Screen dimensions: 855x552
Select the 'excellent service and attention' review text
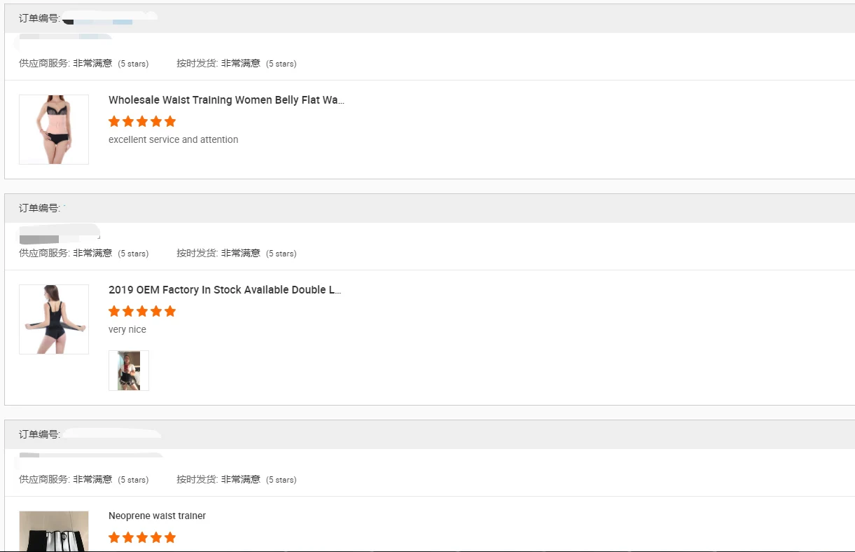tap(174, 139)
